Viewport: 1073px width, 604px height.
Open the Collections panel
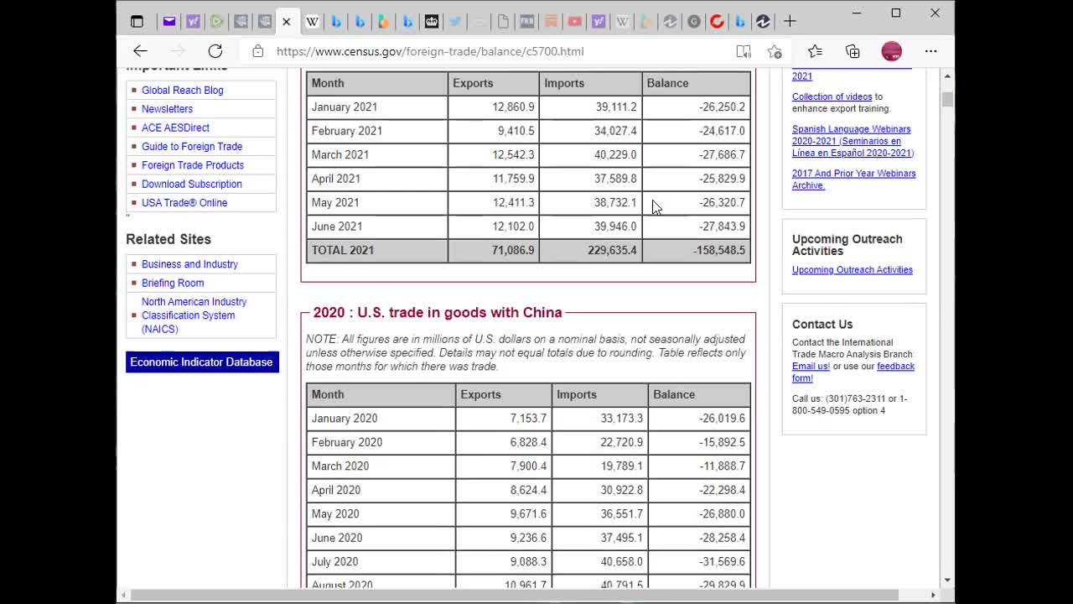(853, 51)
